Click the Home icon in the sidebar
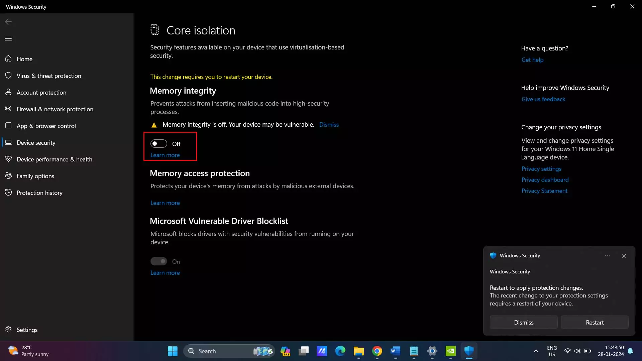Screen dimensions: 642x361 [8, 59]
